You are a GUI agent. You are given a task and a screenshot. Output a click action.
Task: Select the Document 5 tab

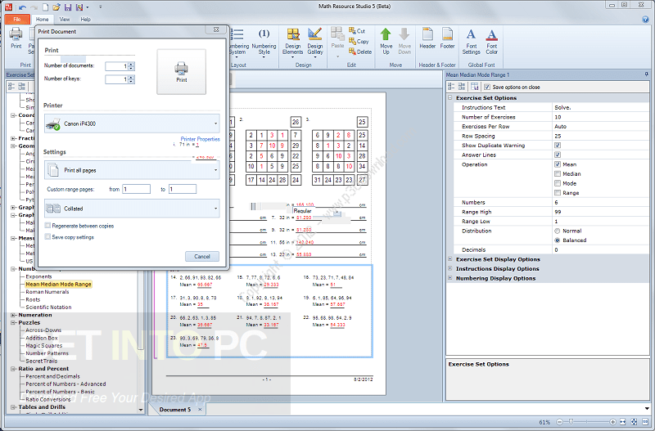(175, 410)
